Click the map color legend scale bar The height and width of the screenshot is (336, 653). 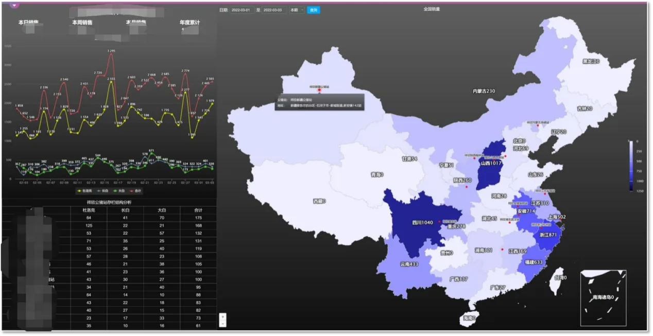(x=631, y=166)
